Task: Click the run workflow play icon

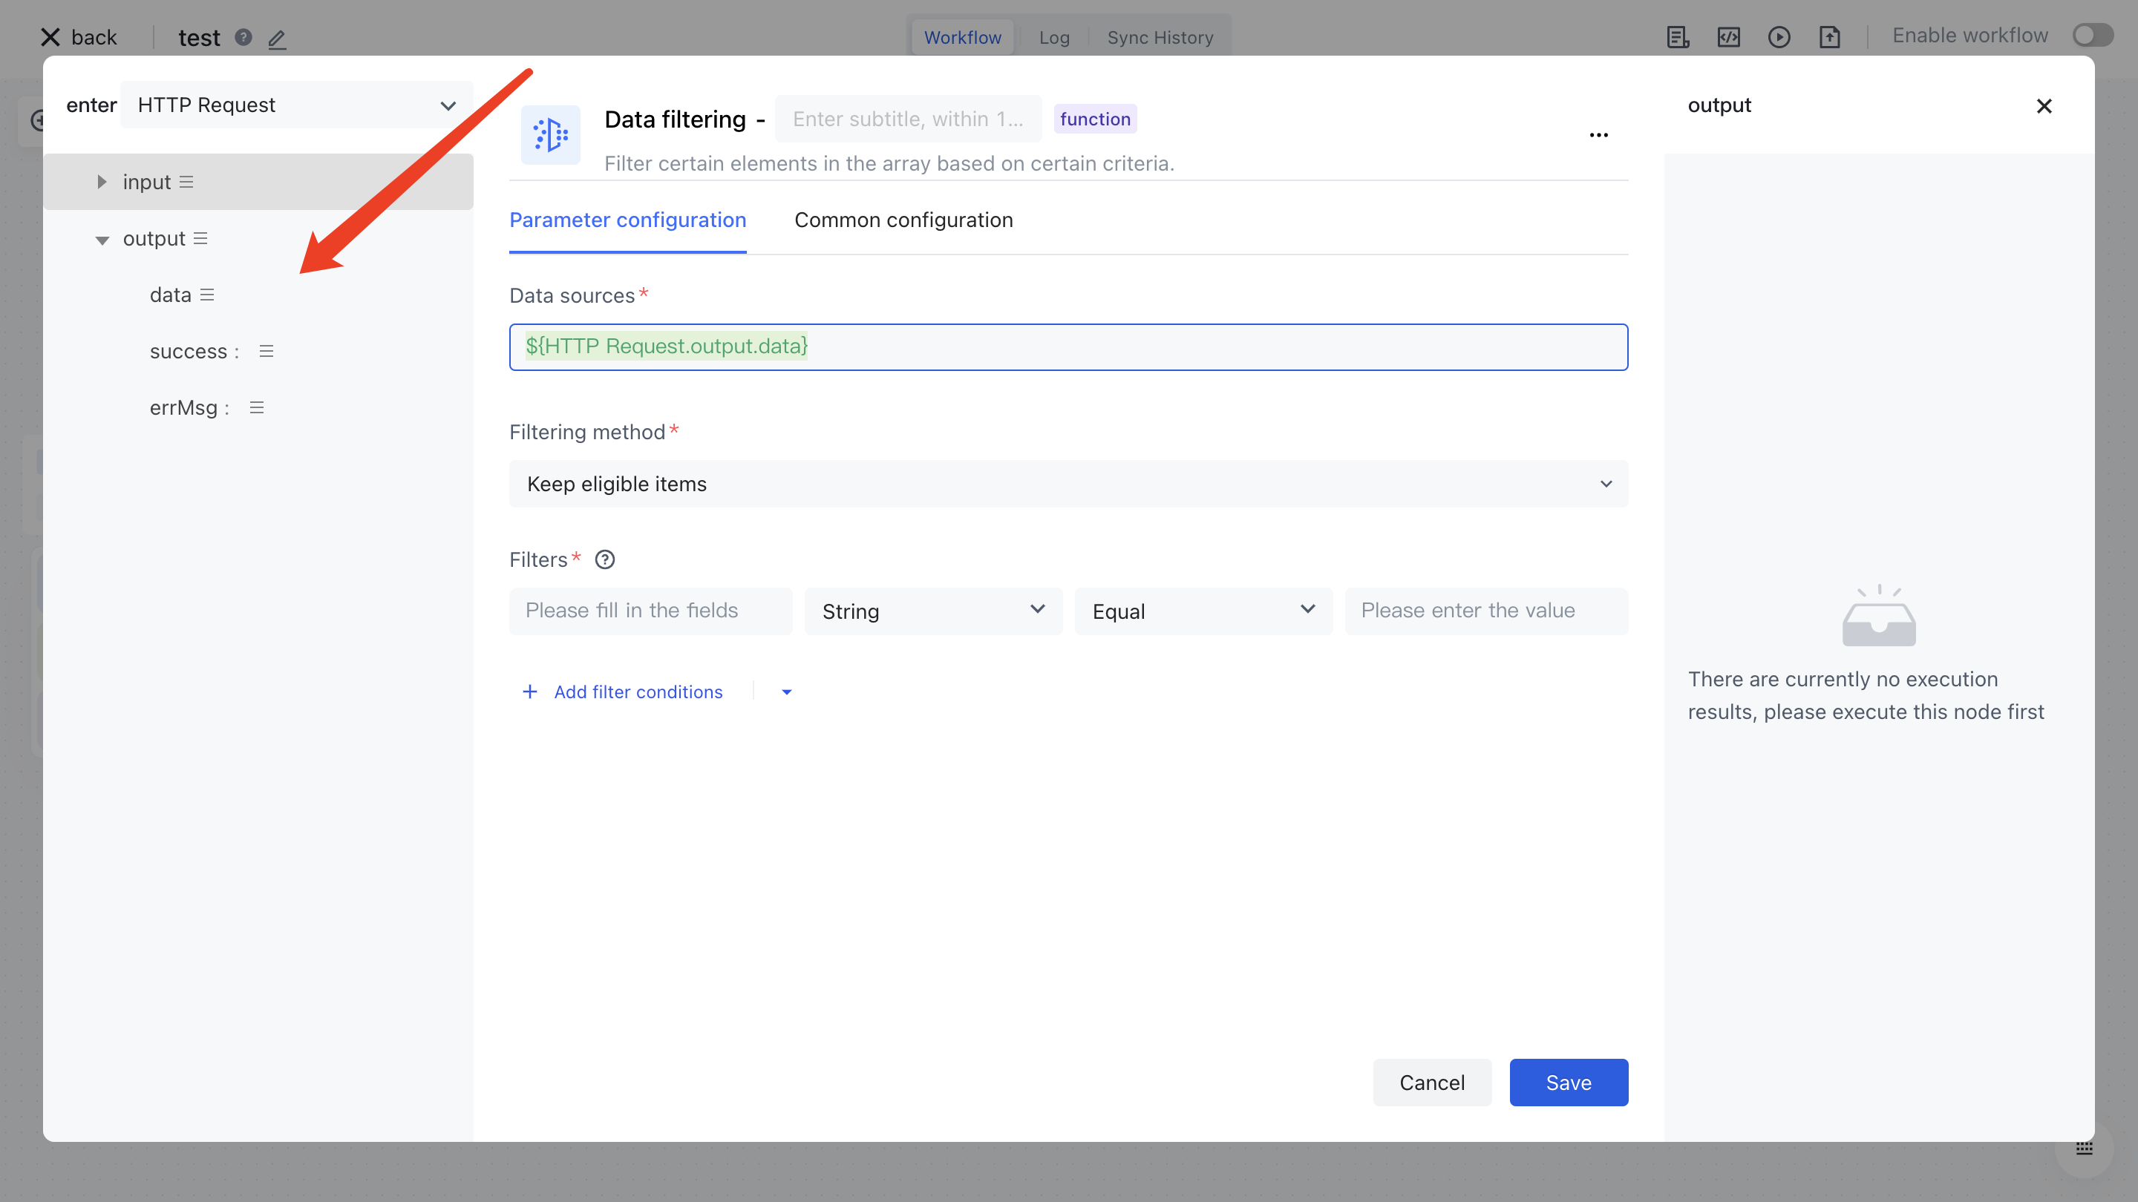Action: [1779, 37]
